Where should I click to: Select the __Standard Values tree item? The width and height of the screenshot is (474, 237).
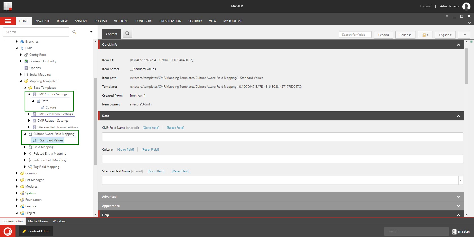50,140
